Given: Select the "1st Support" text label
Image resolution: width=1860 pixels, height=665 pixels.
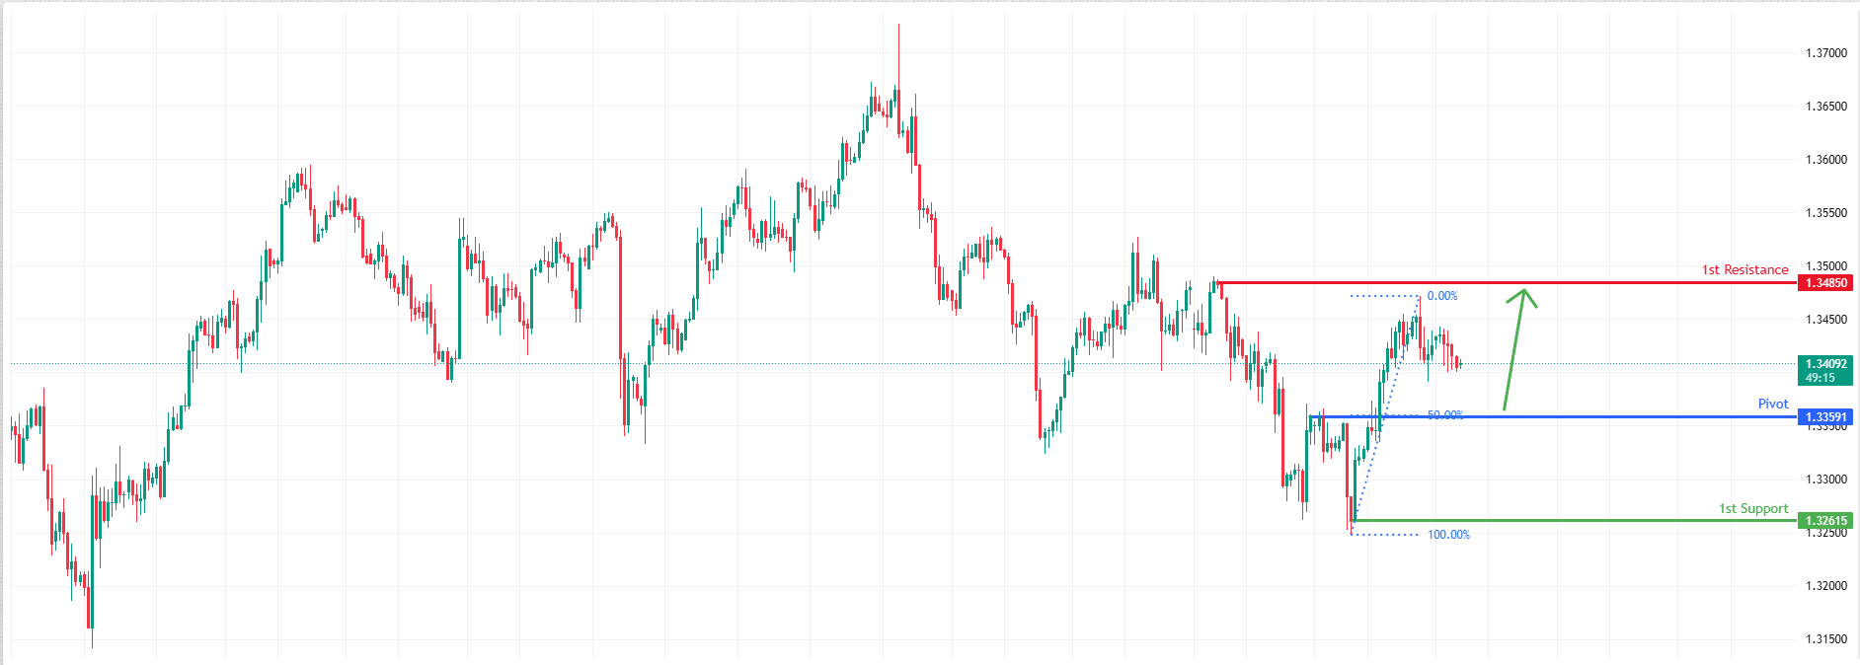Looking at the screenshot, I should pyautogui.click(x=1753, y=508).
